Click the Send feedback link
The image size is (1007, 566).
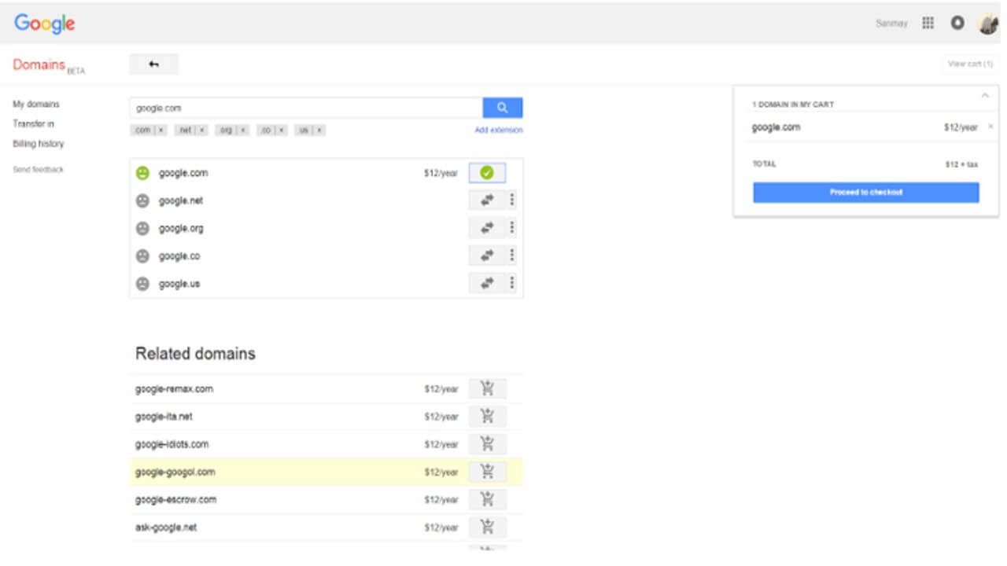[x=39, y=170]
